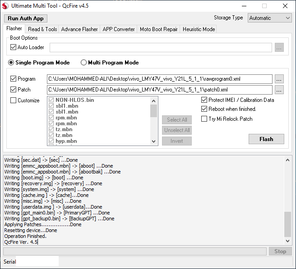Viewport: 296px width, 269px height.
Task: Go to the Moto Boot Repair tab
Action: pos(158,29)
